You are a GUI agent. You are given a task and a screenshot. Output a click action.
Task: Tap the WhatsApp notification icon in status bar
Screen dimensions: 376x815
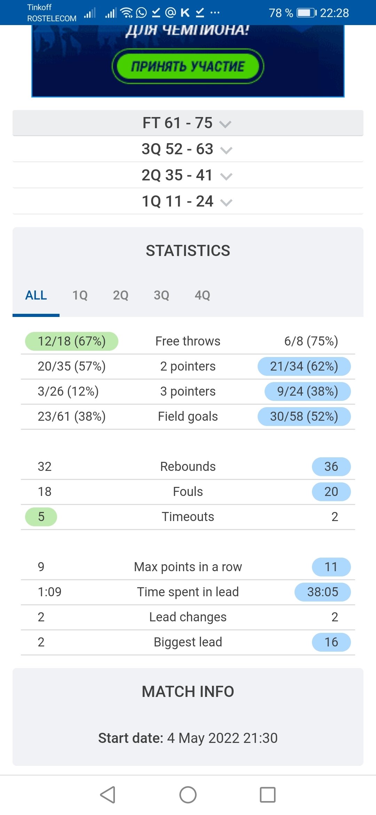click(x=141, y=13)
